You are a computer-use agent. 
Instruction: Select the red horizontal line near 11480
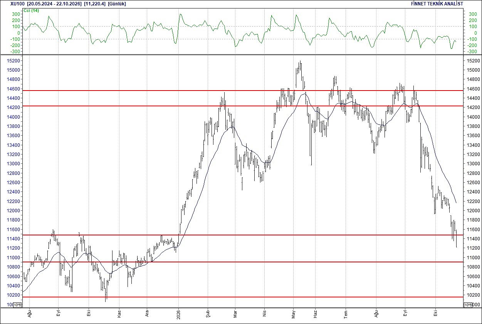243,235
